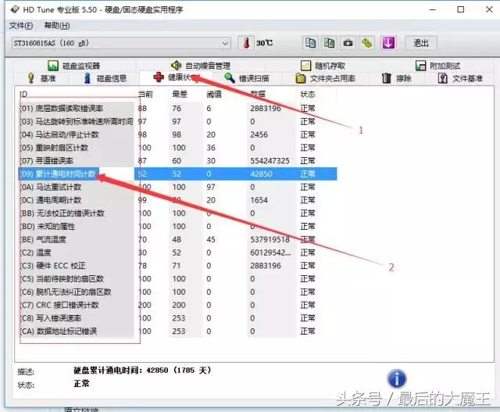
Task: Switch to the 随机存取 tab
Action: pyautogui.click(x=323, y=66)
